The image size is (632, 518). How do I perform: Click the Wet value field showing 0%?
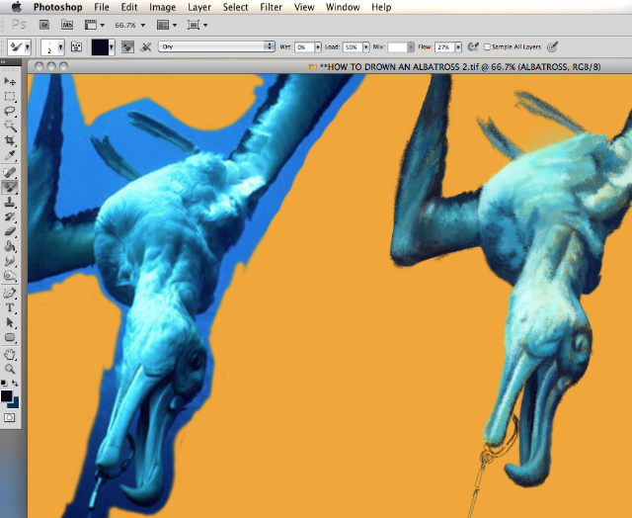coord(304,47)
